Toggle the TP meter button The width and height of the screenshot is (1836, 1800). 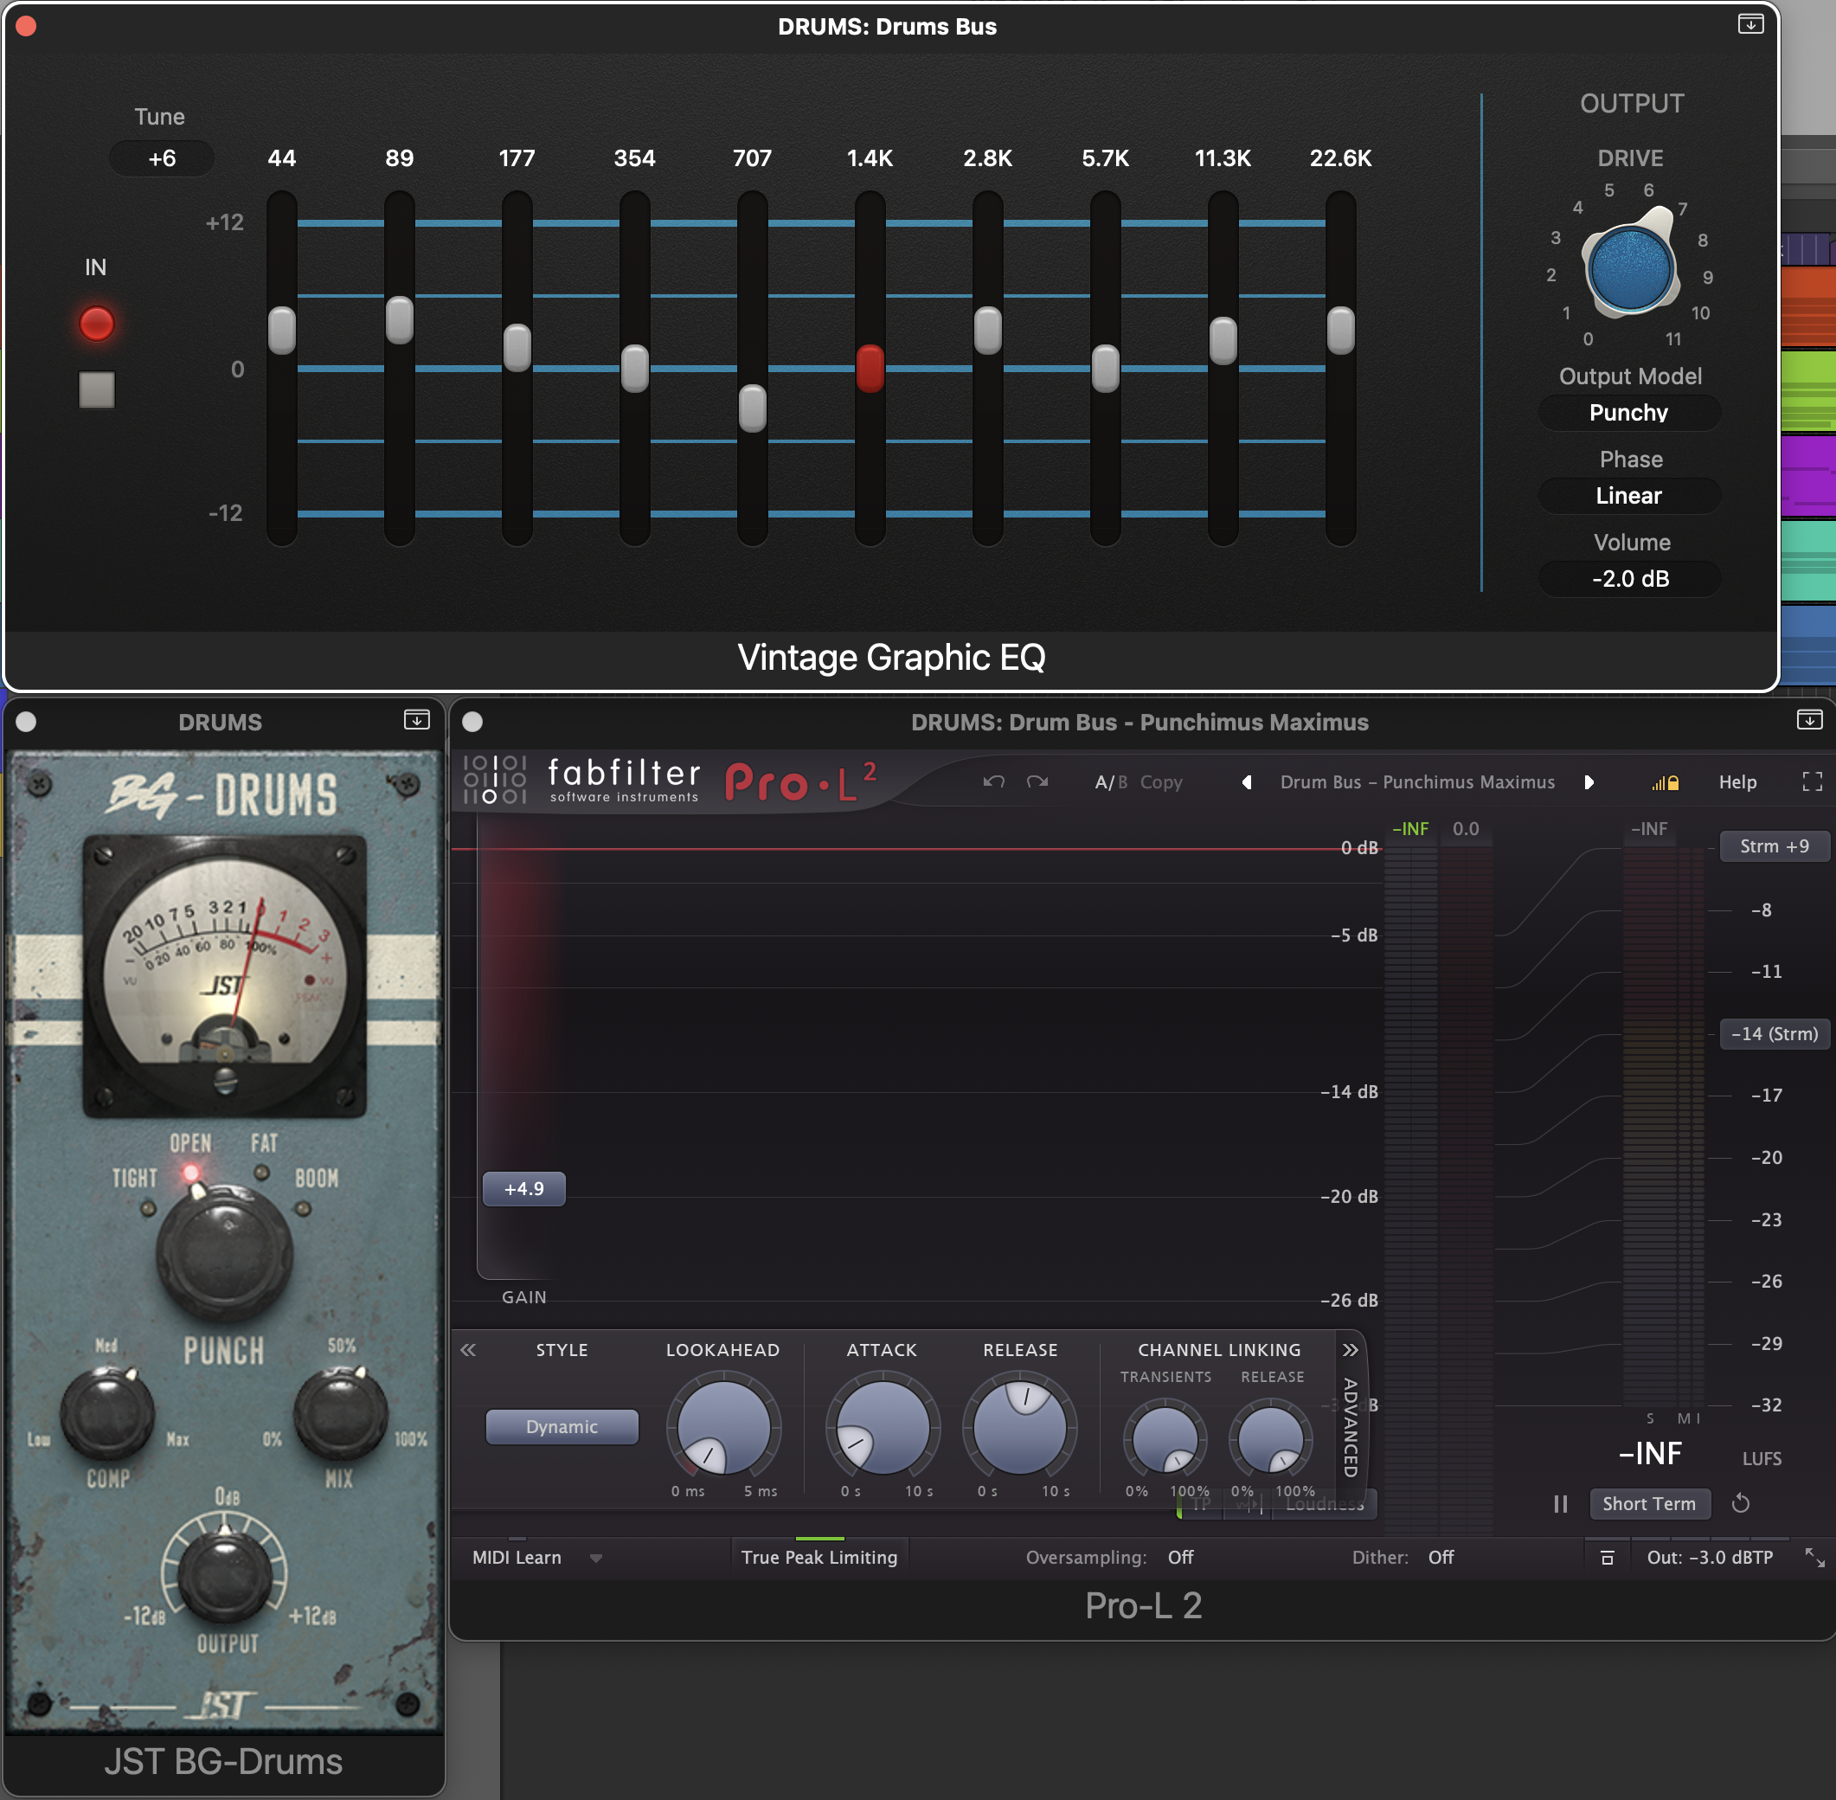[x=1201, y=1503]
